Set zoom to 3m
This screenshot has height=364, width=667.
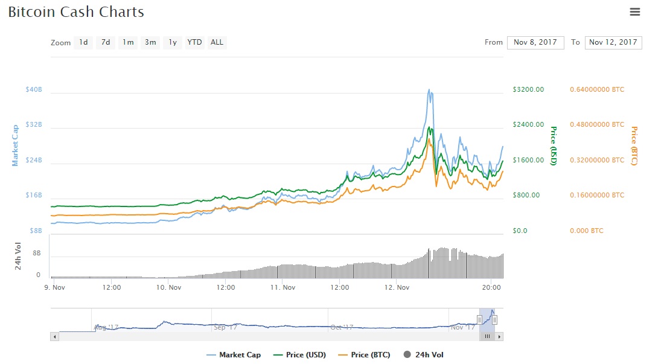click(x=150, y=42)
